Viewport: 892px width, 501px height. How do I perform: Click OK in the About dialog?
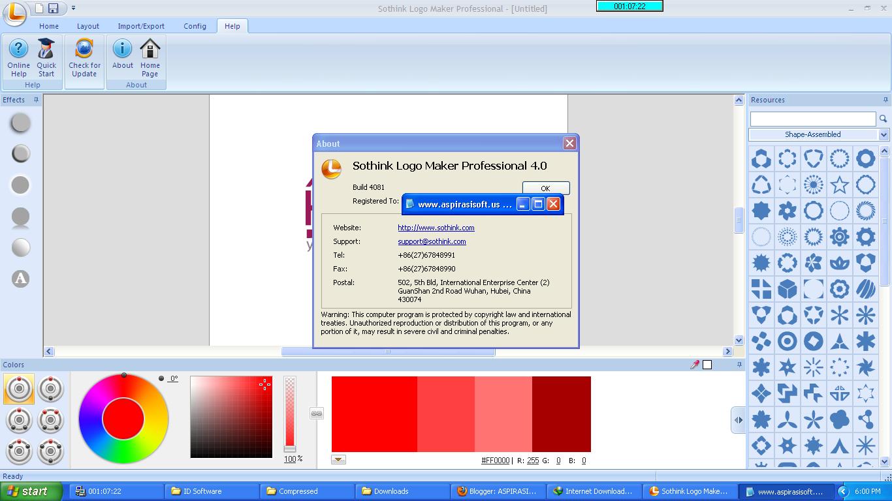(545, 188)
